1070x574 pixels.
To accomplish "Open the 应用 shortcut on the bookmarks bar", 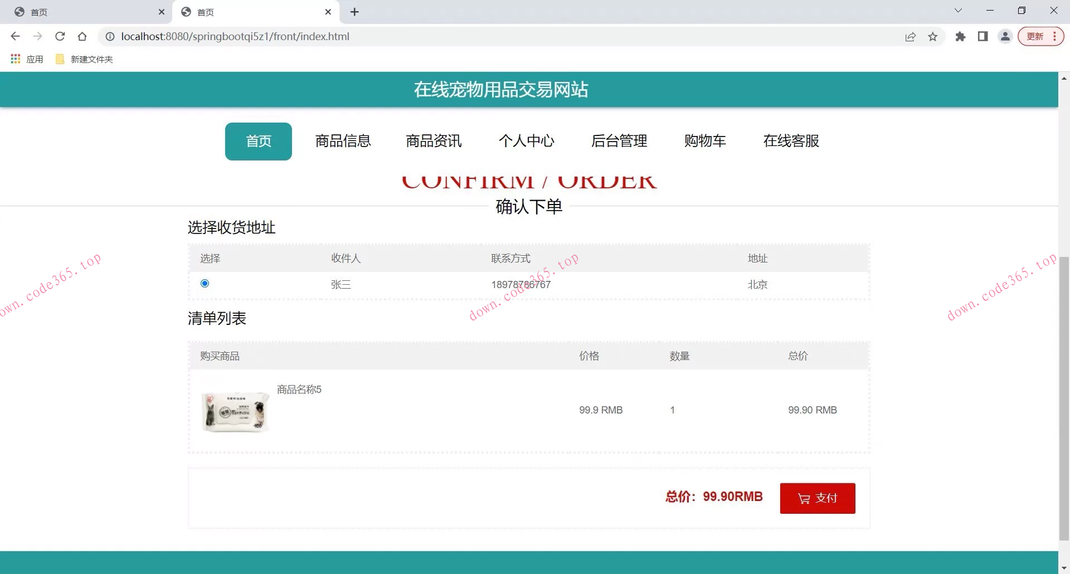I will (27, 59).
